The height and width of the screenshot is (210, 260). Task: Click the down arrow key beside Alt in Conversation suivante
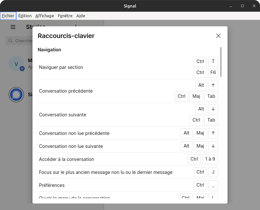(x=213, y=109)
